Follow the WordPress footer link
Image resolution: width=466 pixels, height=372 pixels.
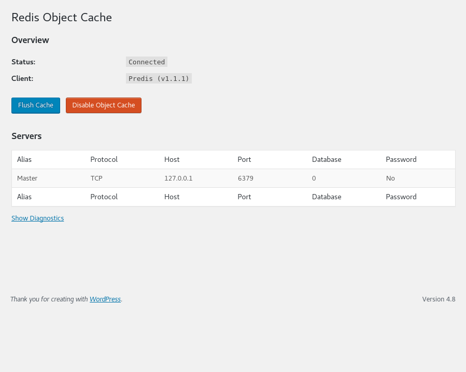(105, 299)
